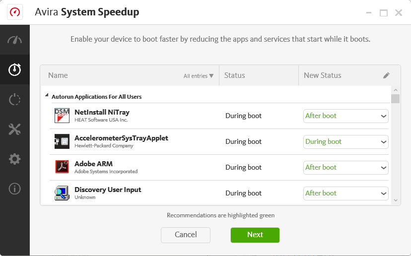Minimize the Avira System Speedup window

(x=369, y=12)
